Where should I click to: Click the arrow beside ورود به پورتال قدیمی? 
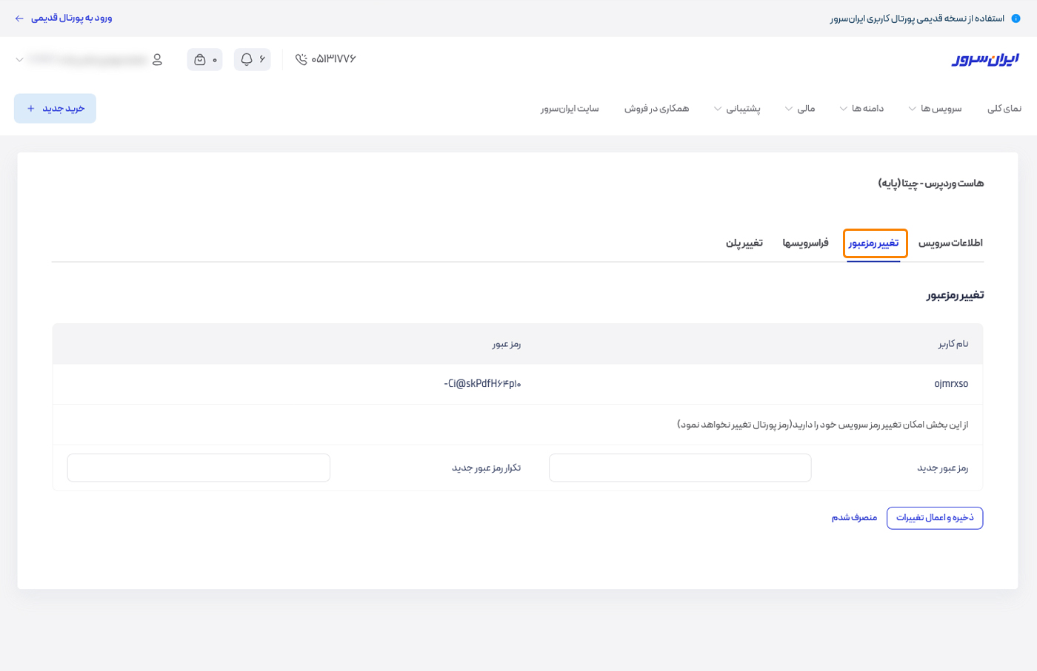(19, 18)
